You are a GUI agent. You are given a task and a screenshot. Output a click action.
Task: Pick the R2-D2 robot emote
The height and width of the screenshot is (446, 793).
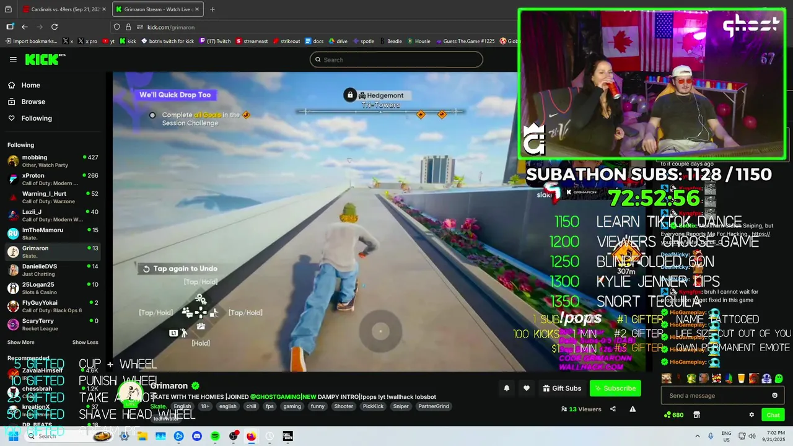[766, 378]
